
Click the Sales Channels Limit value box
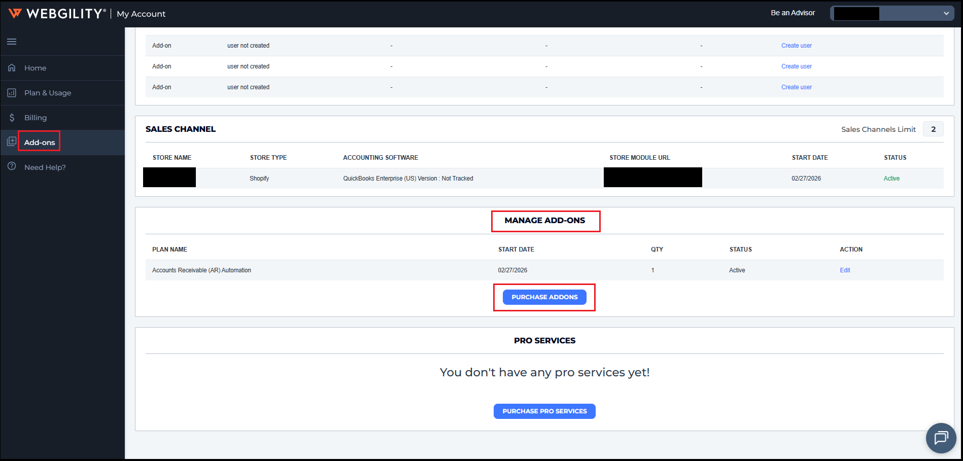(933, 129)
